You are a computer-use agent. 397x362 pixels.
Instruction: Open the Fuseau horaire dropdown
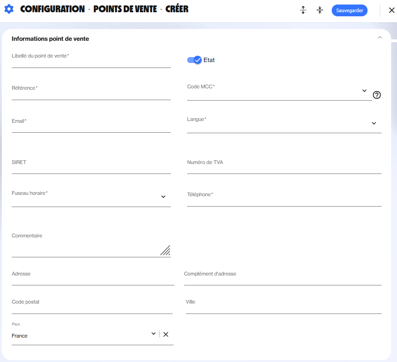pos(164,197)
